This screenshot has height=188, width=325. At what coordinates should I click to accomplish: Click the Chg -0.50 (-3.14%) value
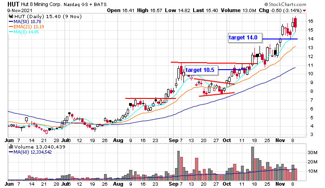coord(280,10)
